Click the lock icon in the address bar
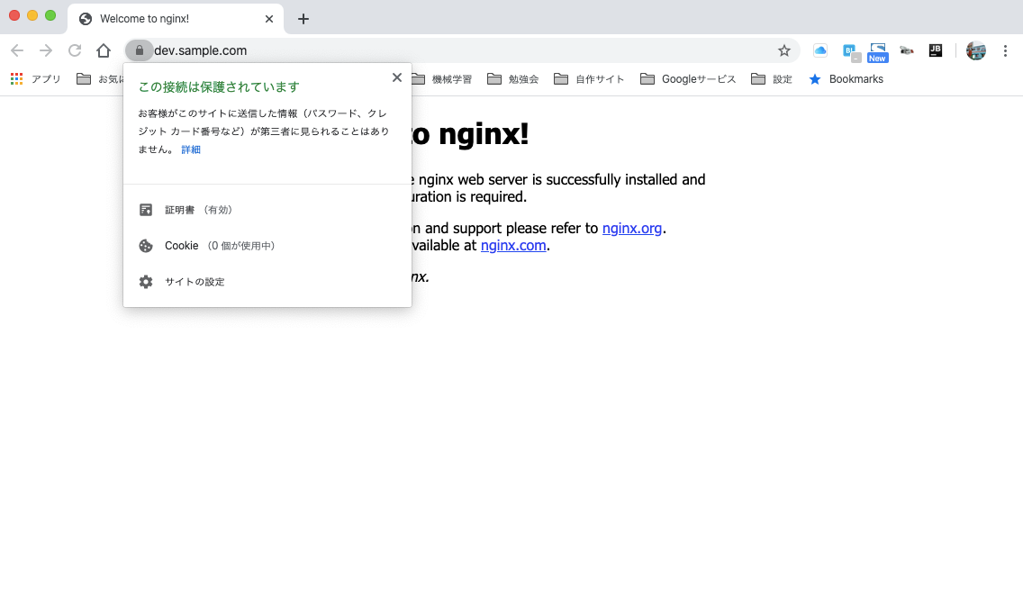 [139, 50]
